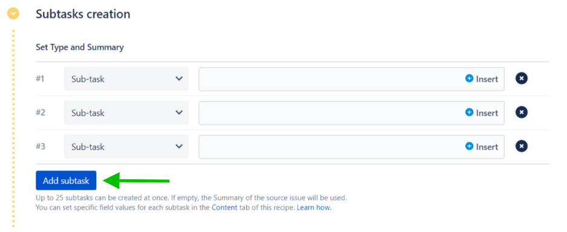Image resolution: width=567 pixels, height=232 pixels.
Task: Select the #2 row number label
Action: coord(41,113)
